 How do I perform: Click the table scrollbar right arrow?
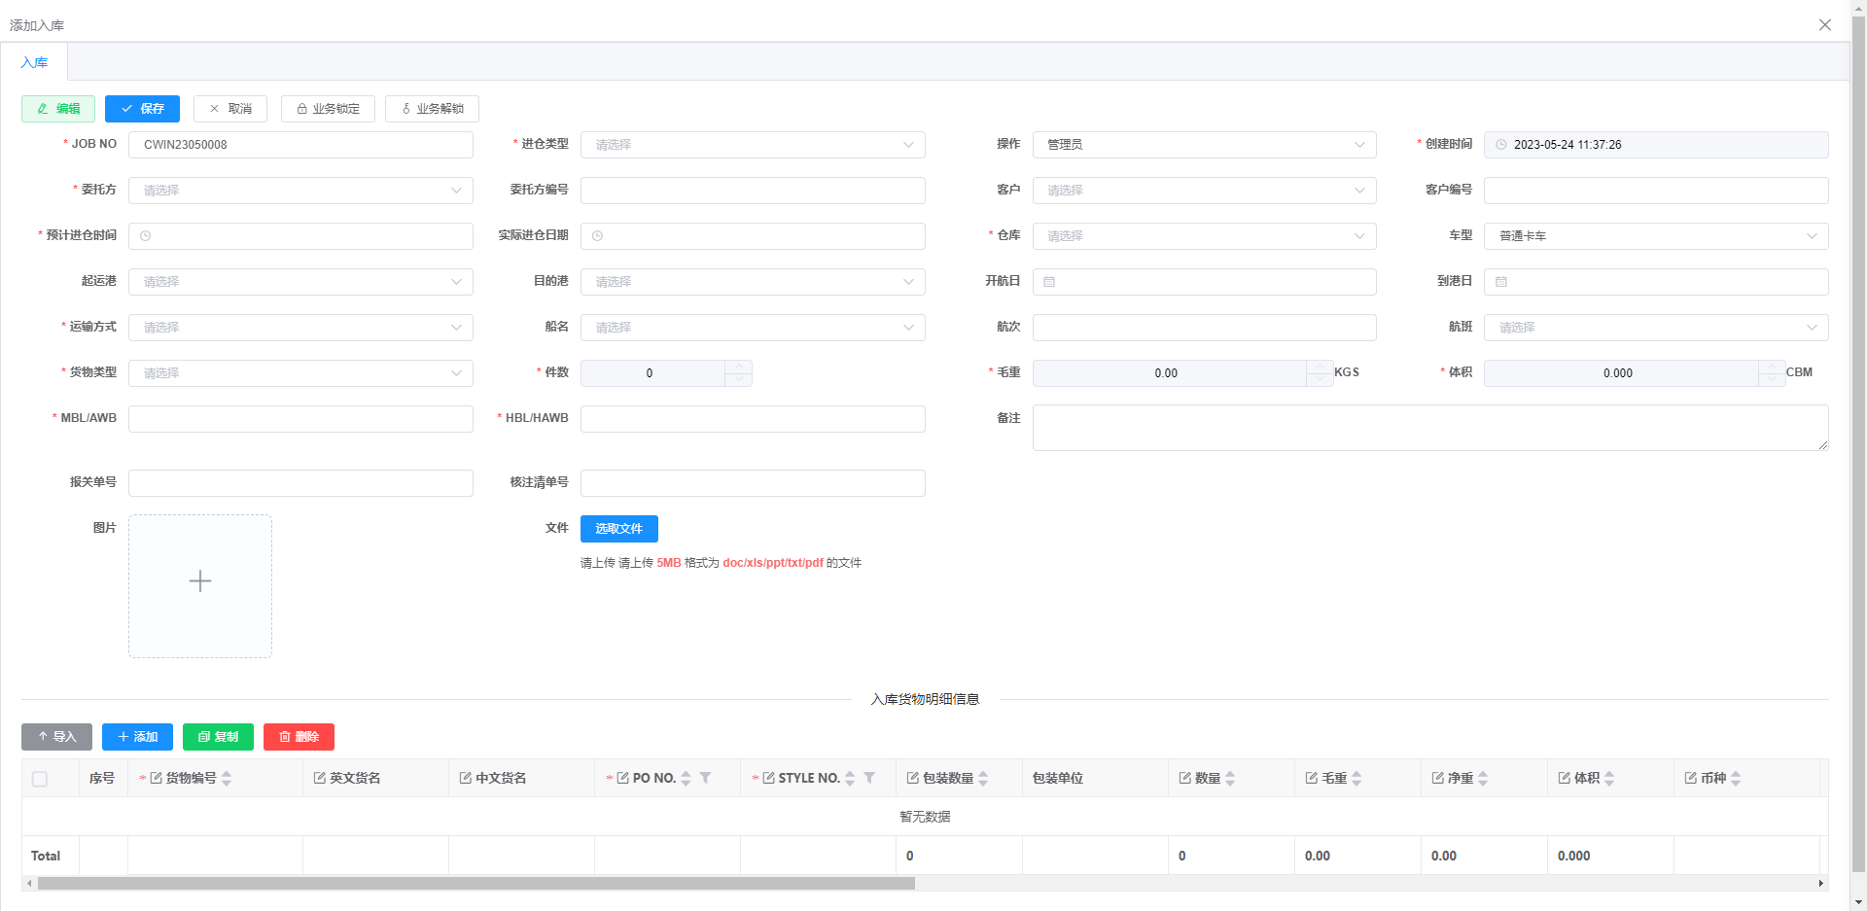(x=1821, y=884)
